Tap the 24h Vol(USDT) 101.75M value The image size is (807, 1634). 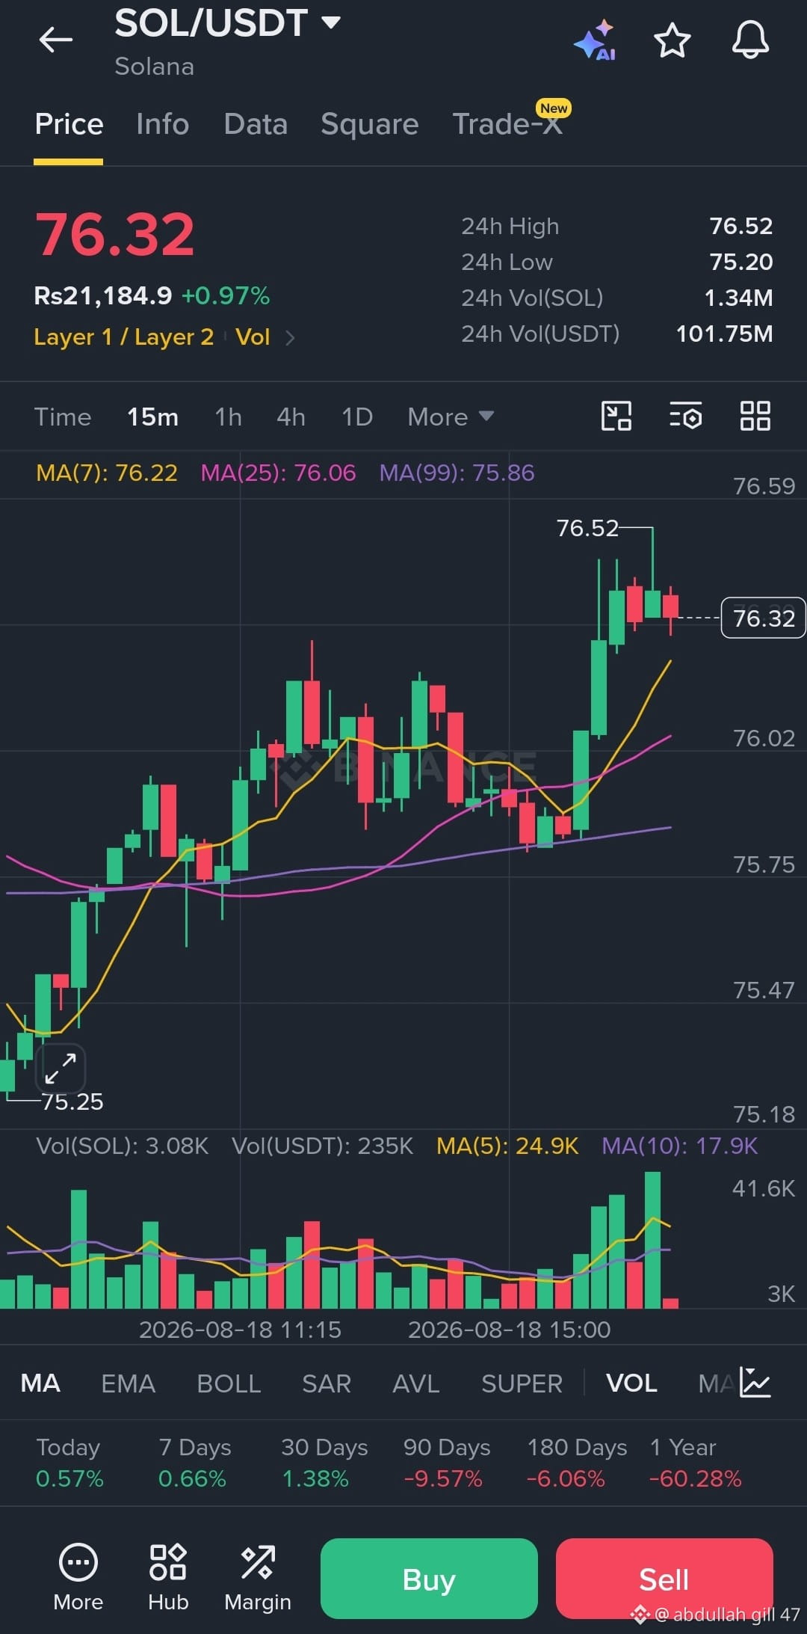[724, 334]
